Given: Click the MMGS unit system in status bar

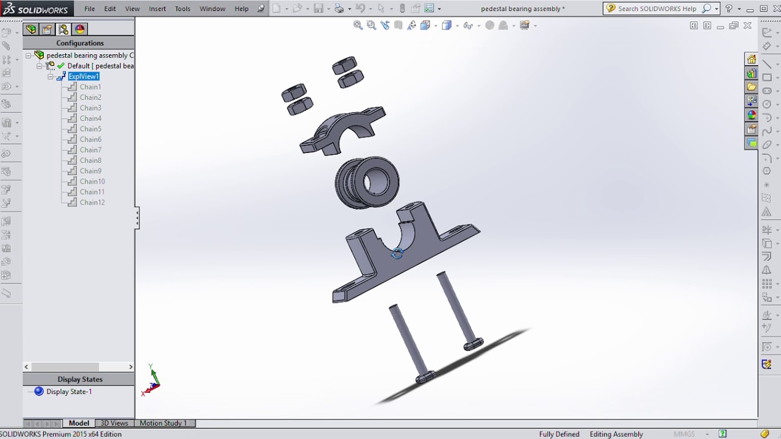Looking at the screenshot, I should pyautogui.click(x=684, y=434).
